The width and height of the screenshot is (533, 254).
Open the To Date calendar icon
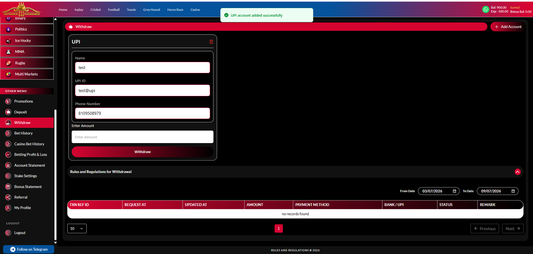pos(513,191)
